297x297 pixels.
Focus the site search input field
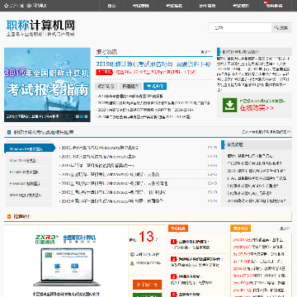pos(240,28)
